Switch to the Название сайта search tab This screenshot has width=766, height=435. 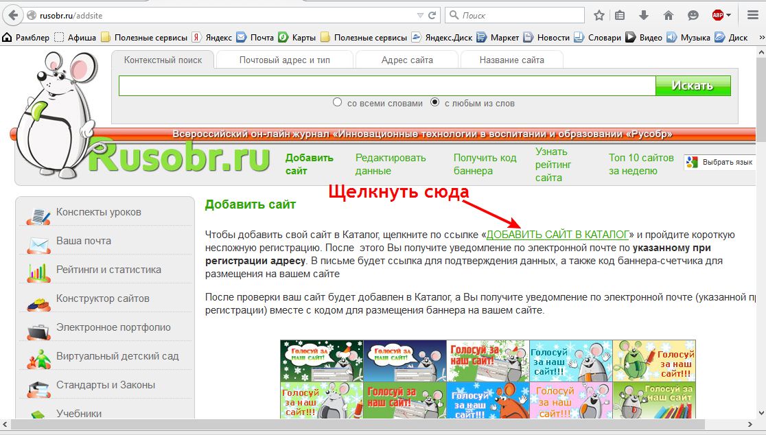click(511, 60)
